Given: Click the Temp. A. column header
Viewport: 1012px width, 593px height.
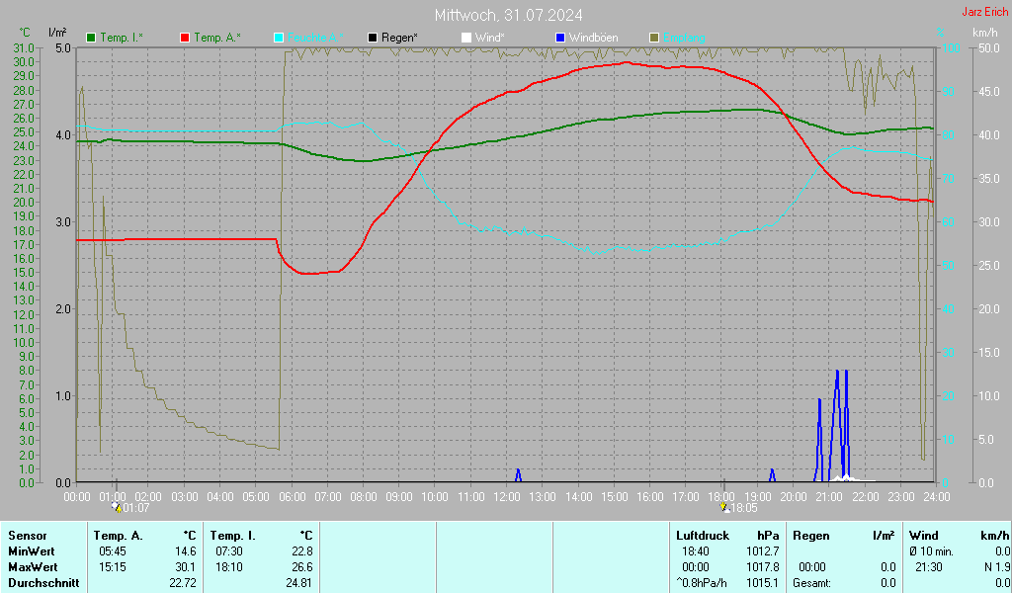Looking at the screenshot, I should tap(118, 535).
